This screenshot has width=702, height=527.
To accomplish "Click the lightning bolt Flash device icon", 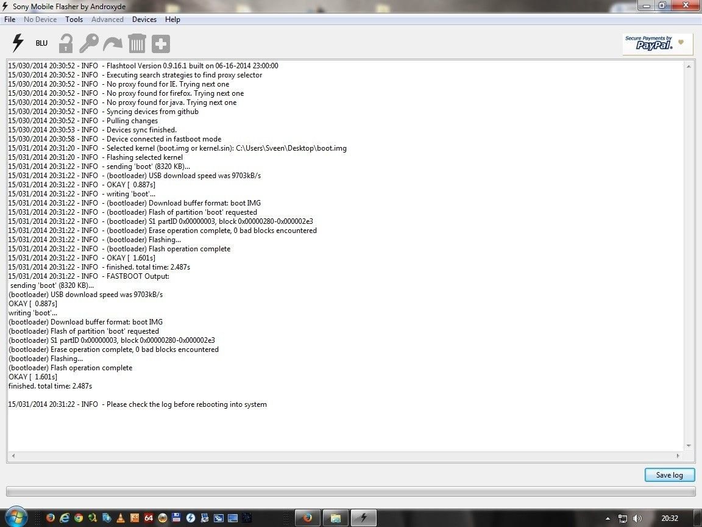I will [x=18, y=43].
